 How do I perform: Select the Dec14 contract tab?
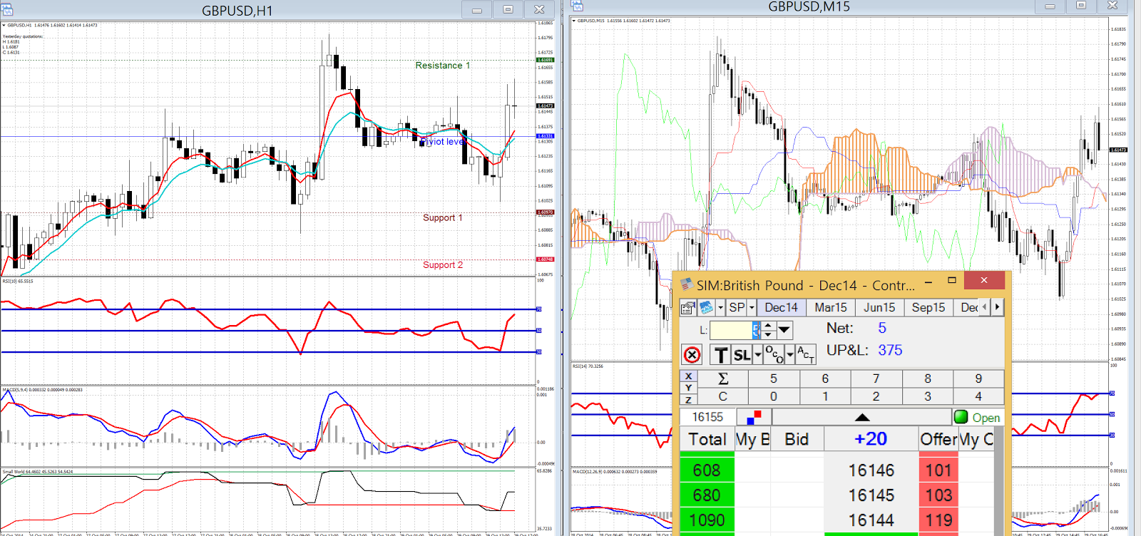pyautogui.click(x=782, y=308)
